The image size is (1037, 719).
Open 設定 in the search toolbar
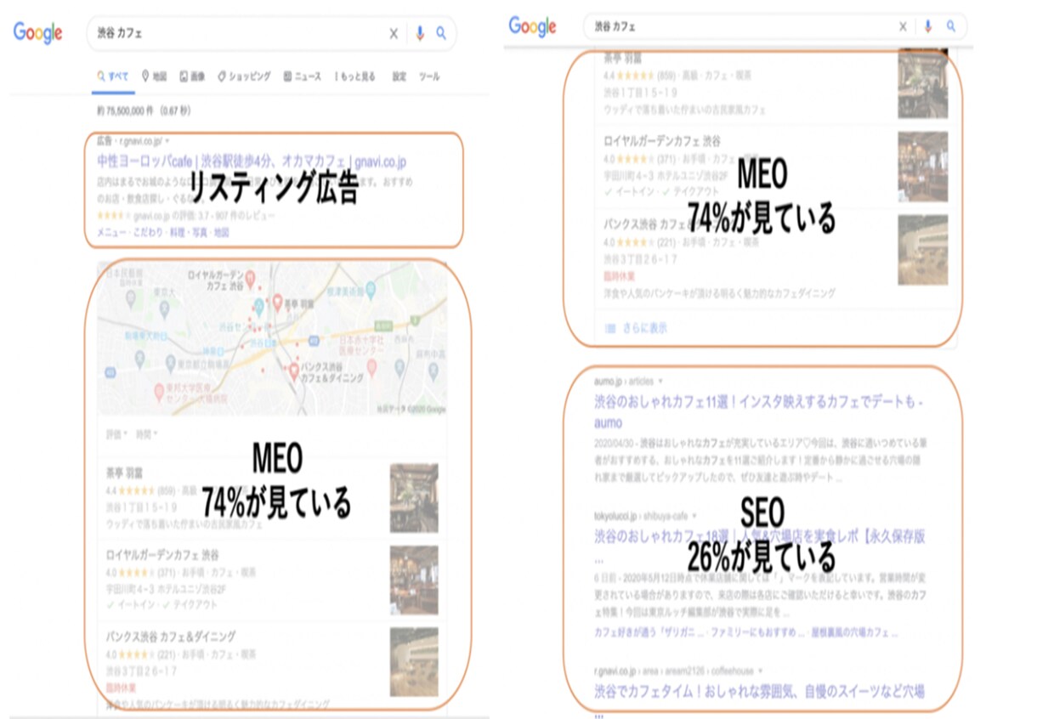click(x=399, y=76)
